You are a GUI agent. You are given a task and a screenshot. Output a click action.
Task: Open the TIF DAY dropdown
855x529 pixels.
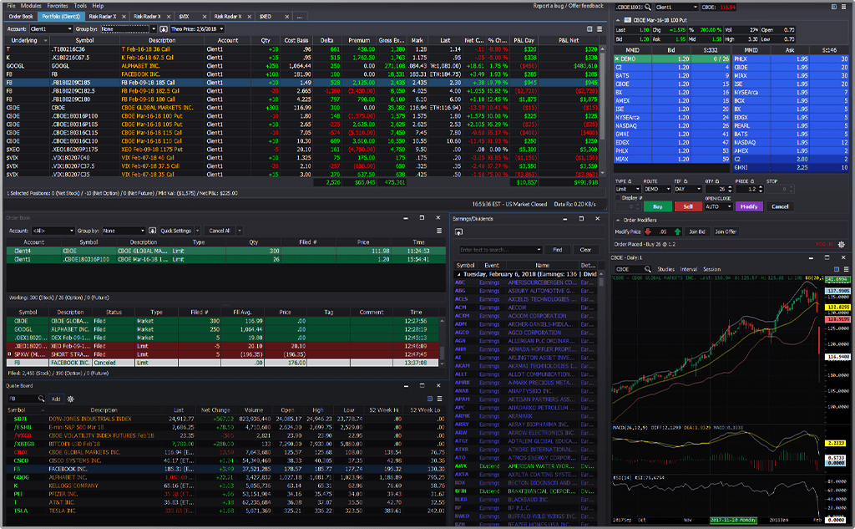coord(686,189)
